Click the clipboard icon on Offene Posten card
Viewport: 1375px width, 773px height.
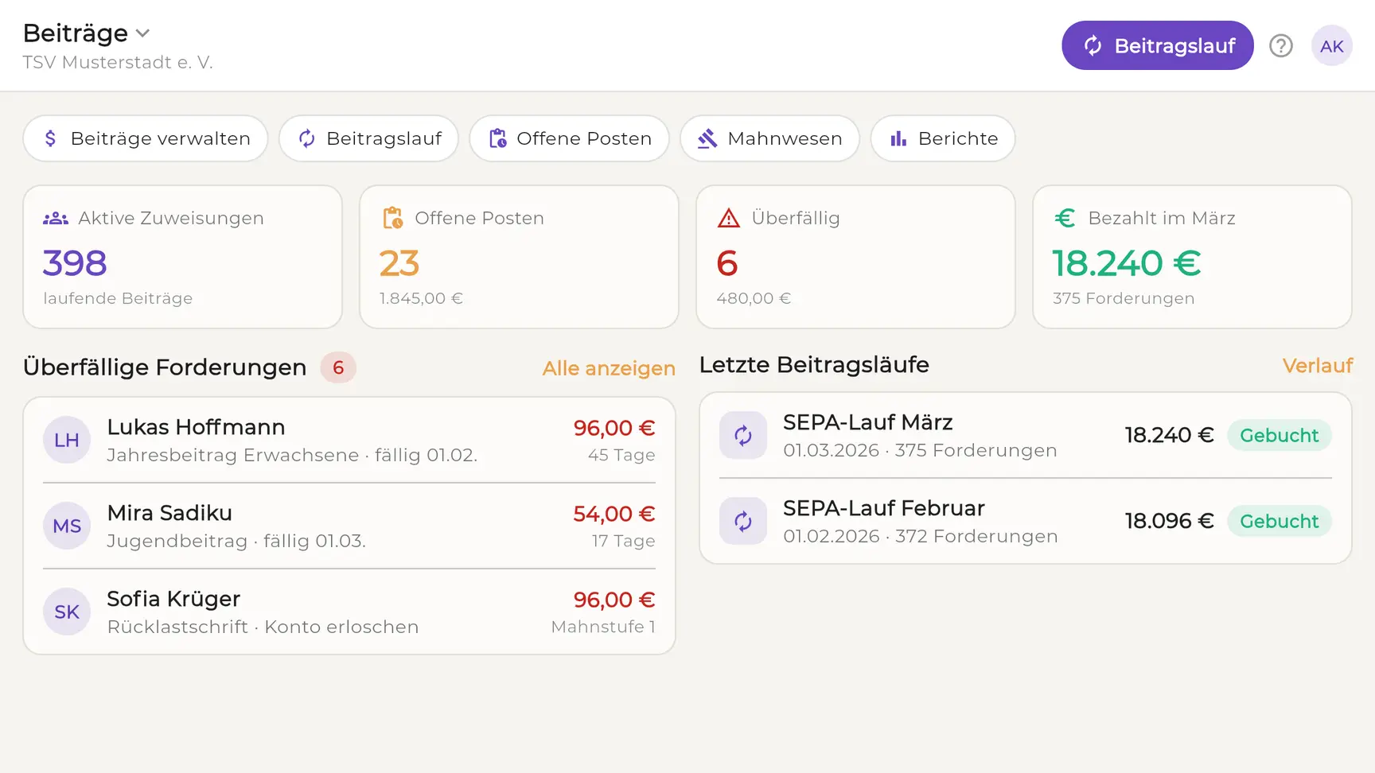coord(392,218)
